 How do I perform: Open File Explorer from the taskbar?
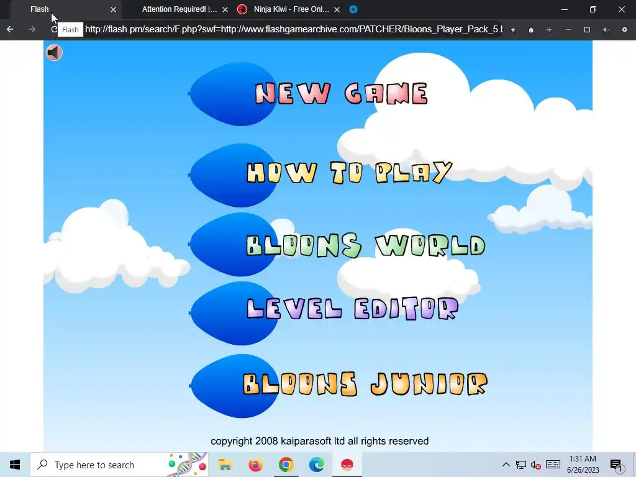coord(225,465)
